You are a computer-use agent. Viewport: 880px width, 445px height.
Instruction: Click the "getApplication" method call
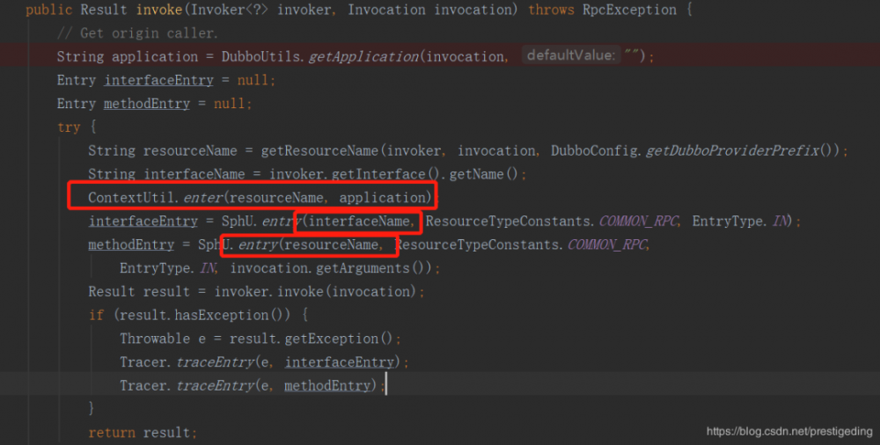pos(363,56)
